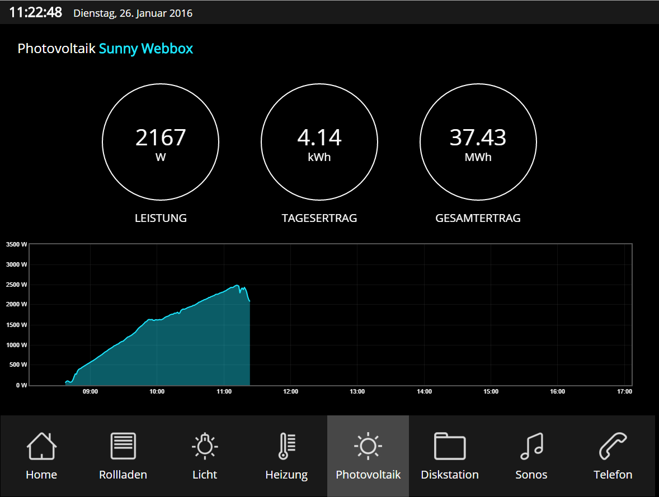
Task: Open the Sonos music note icon
Action: tap(531, 446)
